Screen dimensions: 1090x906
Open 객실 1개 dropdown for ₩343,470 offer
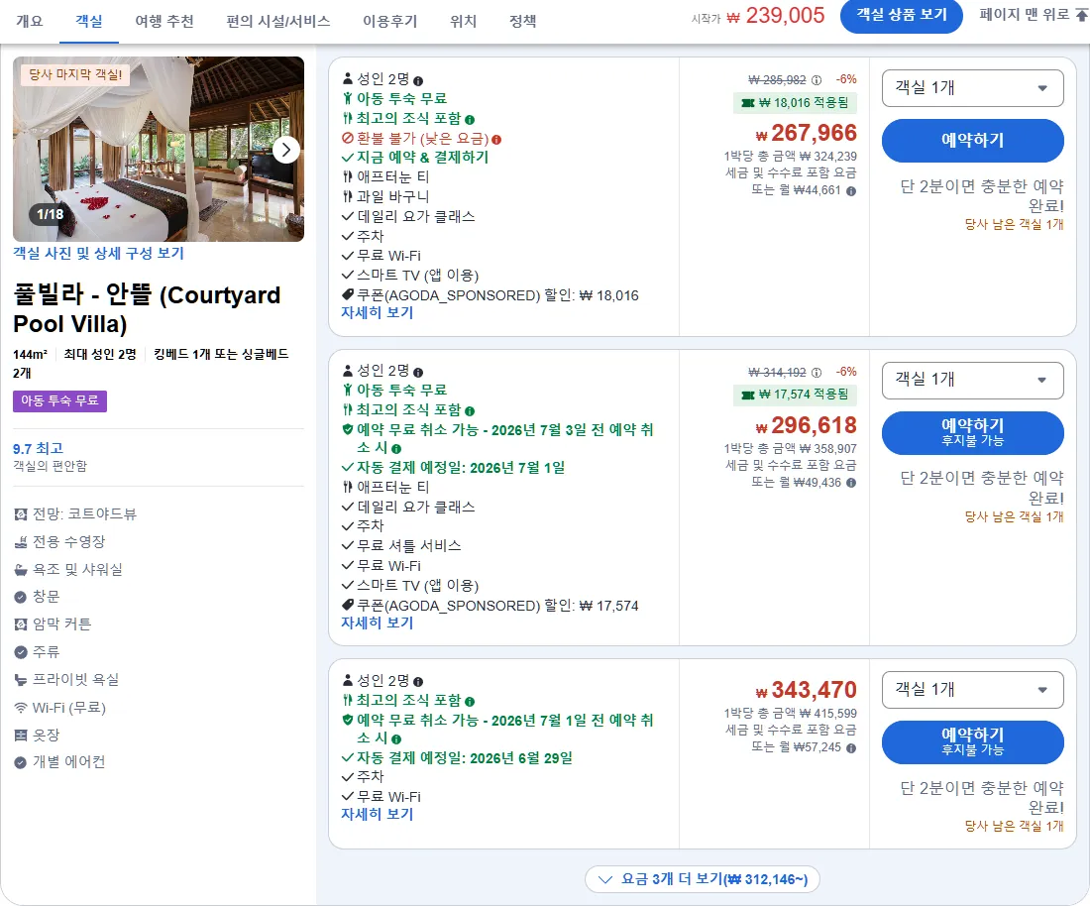coord(972,690)
